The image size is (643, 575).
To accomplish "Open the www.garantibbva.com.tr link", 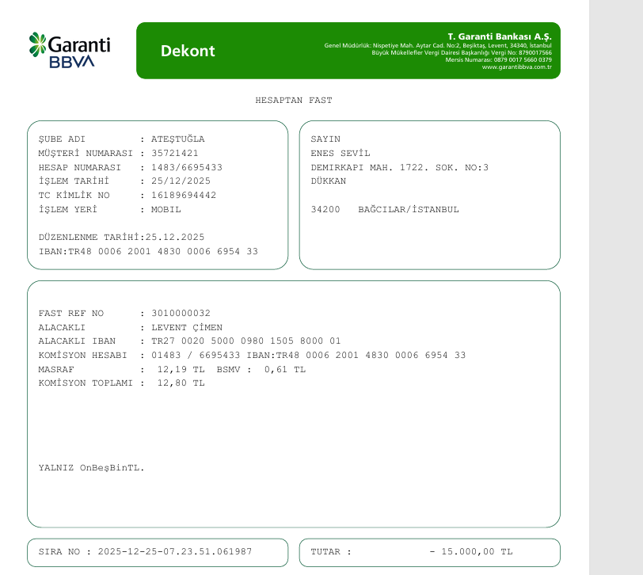I will pos(516,67).
